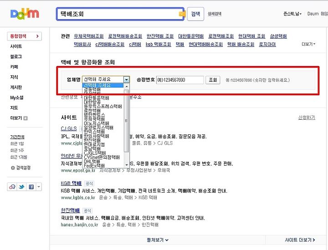
Task: Click related search 삼성택배
Action: coord(278,36)
